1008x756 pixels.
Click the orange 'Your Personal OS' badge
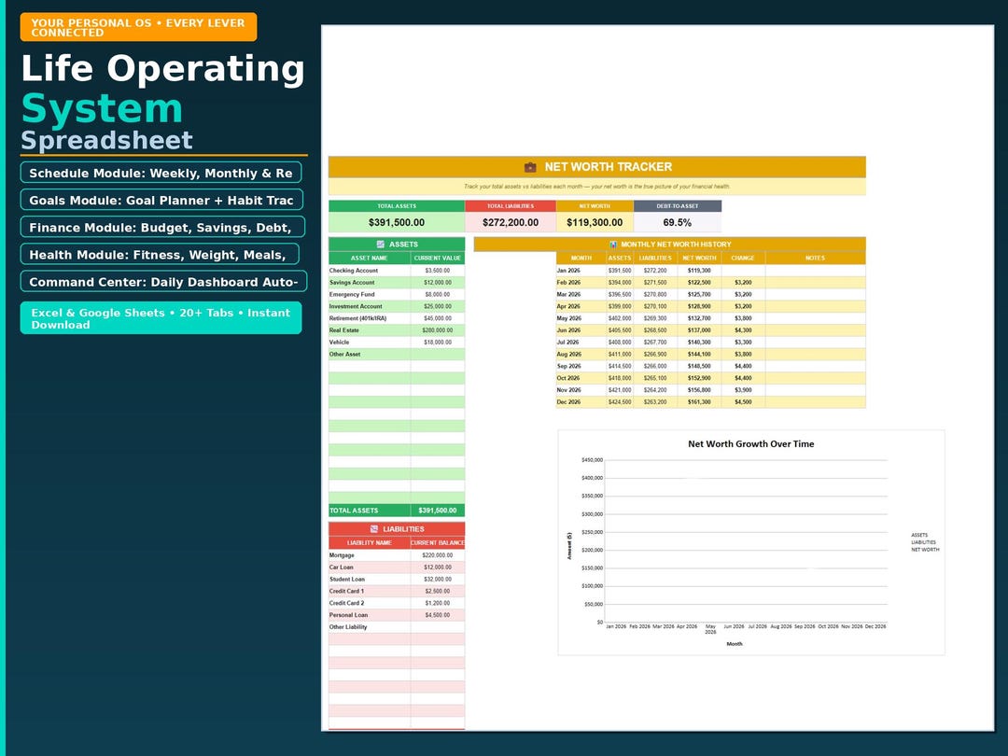[138, 27]
